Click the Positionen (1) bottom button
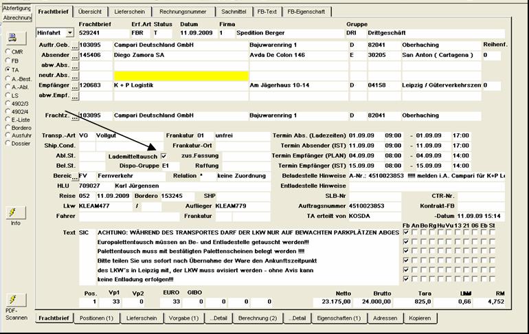The image size is (529, 334). pyautogui.click(x=96, y=318)
